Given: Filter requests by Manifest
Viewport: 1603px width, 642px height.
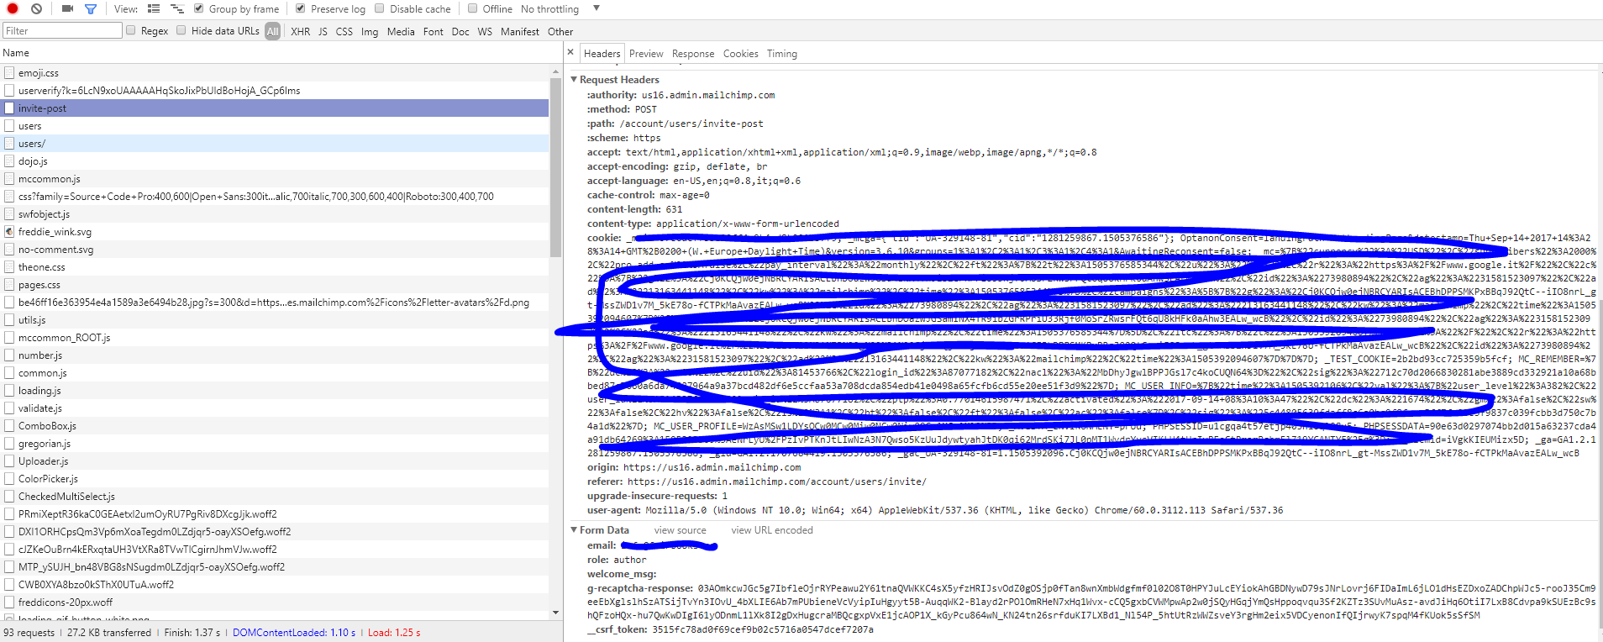Looking at the screenshot, I should (x=520, y=31).
